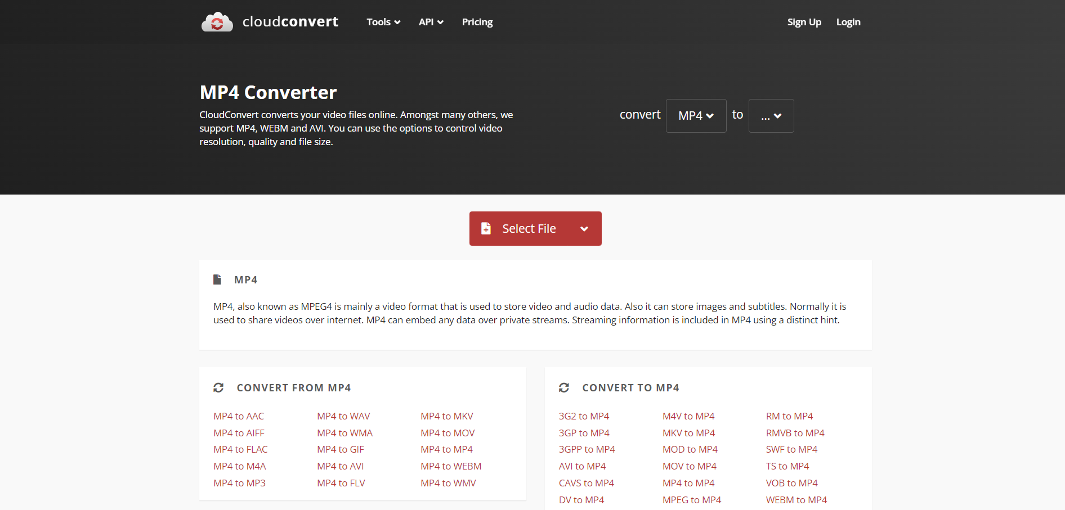
Task: Open the M4V to MP4 link
Action: (688, 416)
